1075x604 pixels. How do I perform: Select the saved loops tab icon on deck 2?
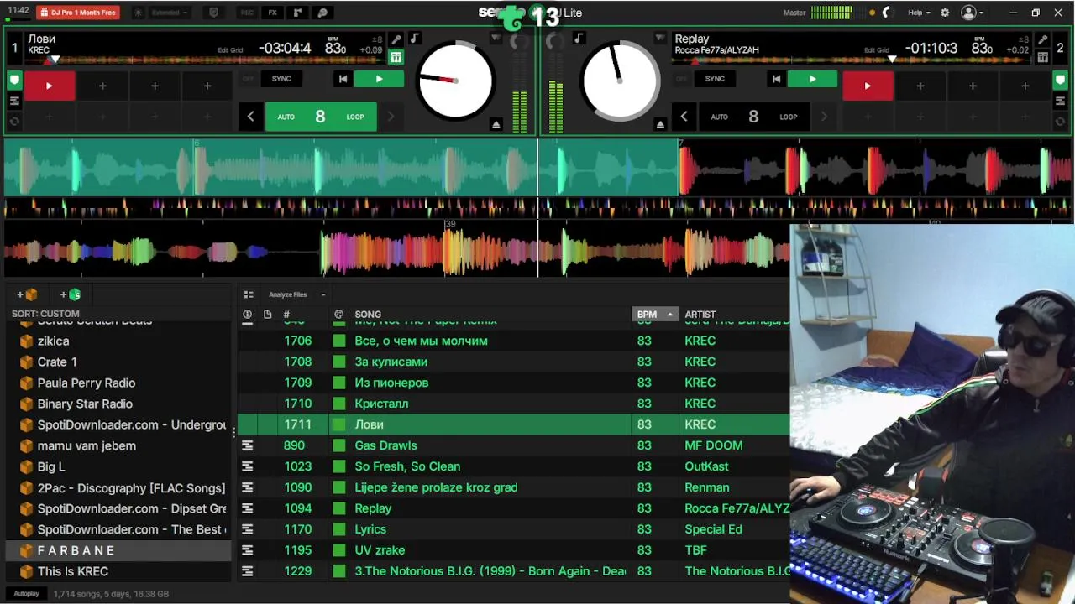point(1060,101)
